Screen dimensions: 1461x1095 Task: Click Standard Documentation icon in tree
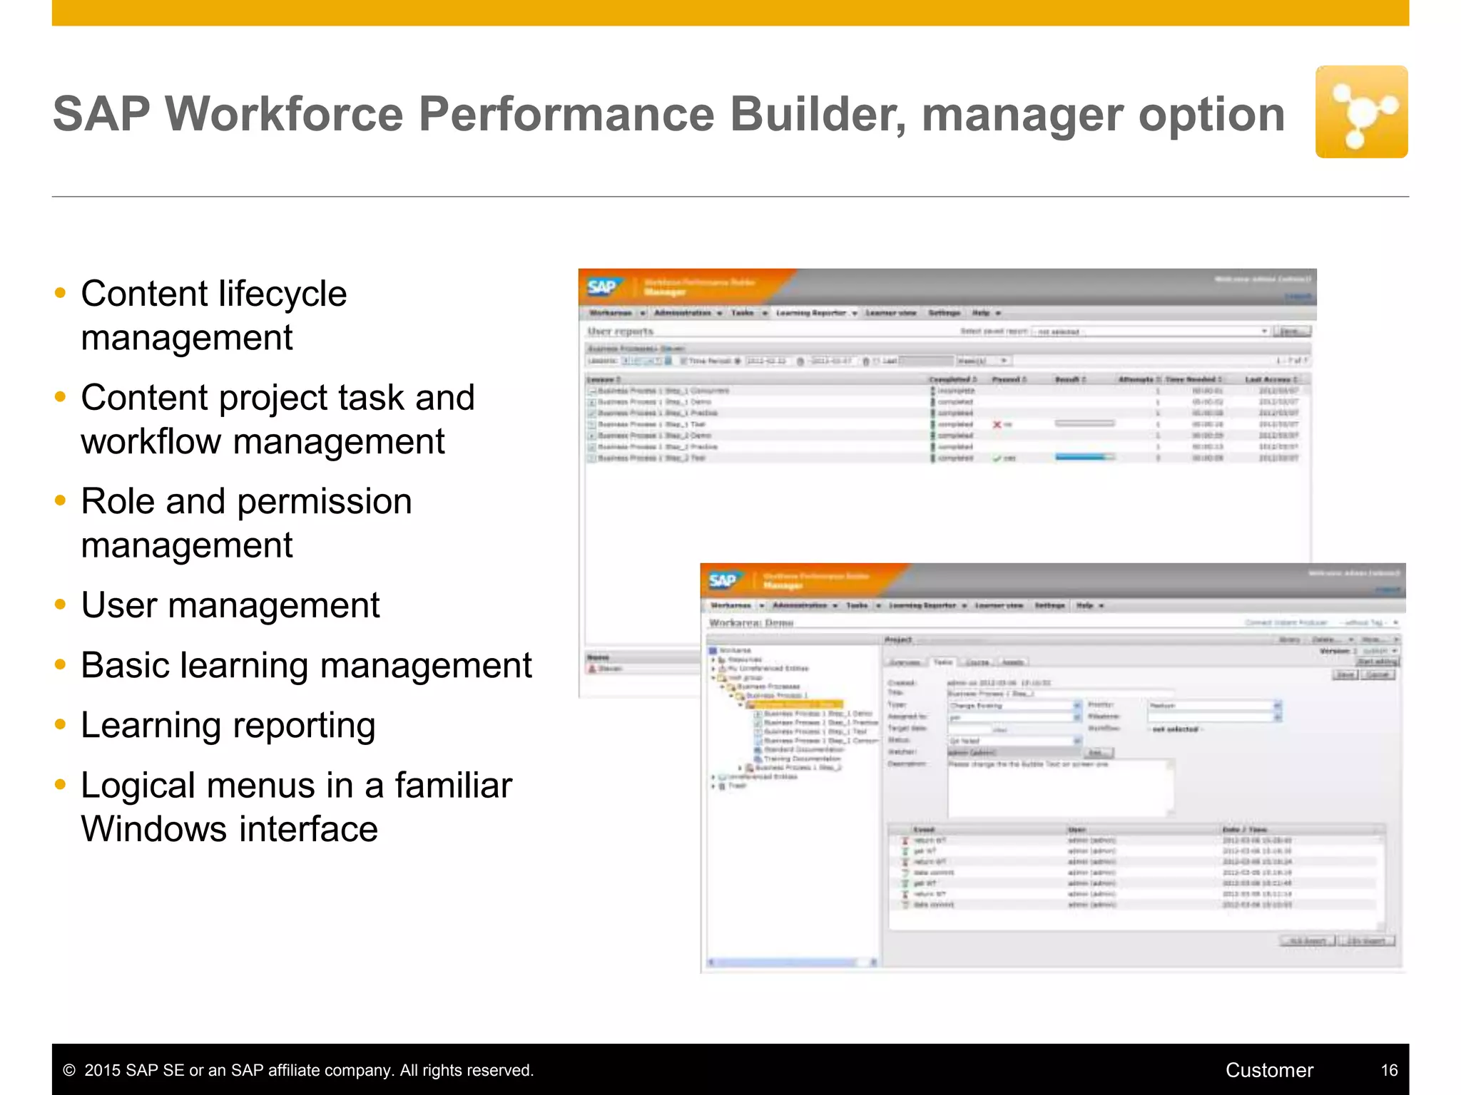coord(758,750)
